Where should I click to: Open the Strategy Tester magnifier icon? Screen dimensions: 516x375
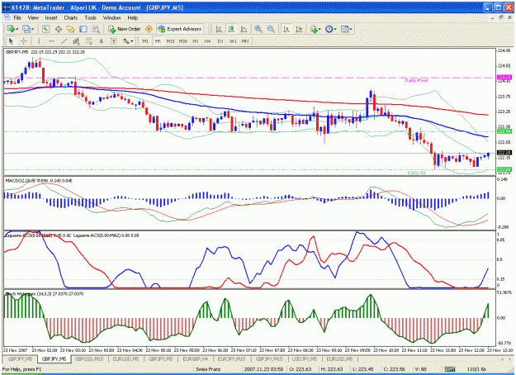(x=96, y=29)
